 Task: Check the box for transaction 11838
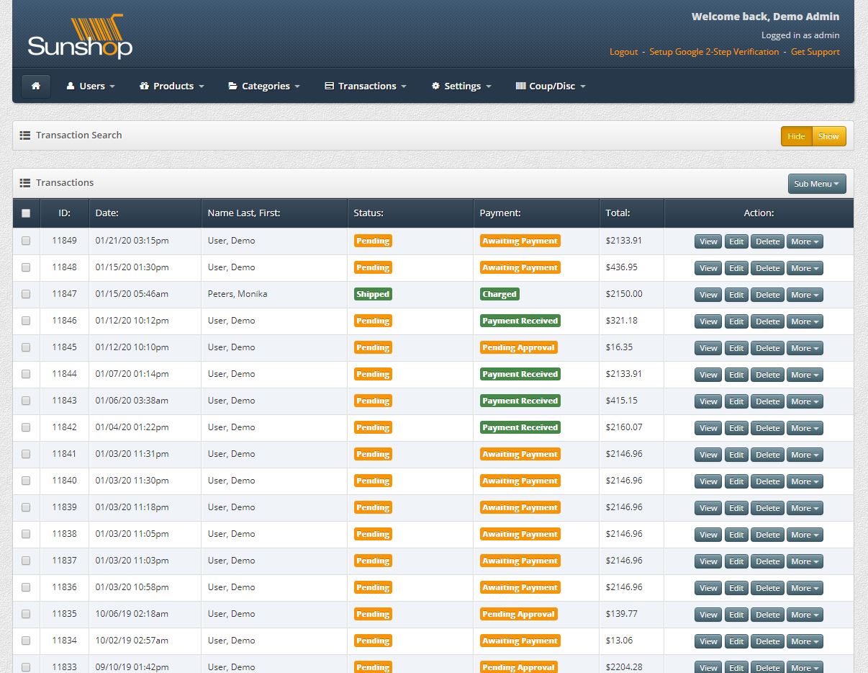(x=26, y=534)
